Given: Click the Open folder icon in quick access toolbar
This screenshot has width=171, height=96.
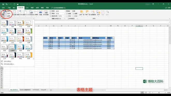Looking at the screenshot, I should [x=18, y=4].
